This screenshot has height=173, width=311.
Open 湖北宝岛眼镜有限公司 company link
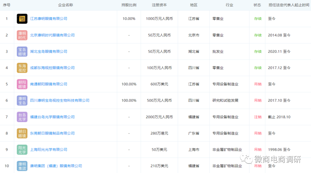click(48, 51)
